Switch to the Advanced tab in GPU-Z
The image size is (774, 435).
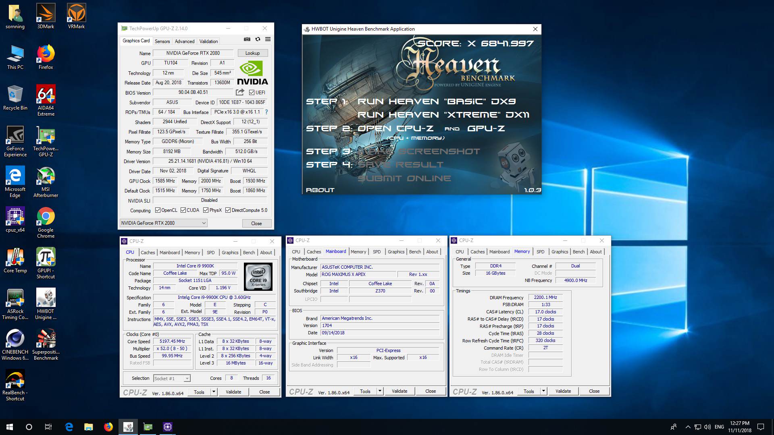pyautogui.click(x=185, y=41)
